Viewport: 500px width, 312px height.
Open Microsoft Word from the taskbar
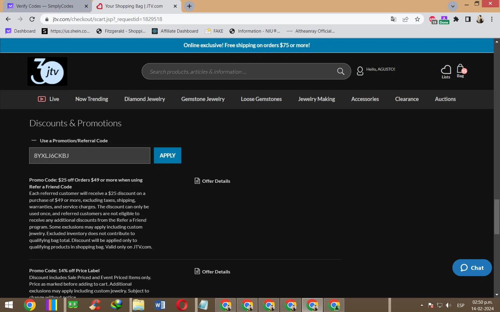click(x=160, y=305)
